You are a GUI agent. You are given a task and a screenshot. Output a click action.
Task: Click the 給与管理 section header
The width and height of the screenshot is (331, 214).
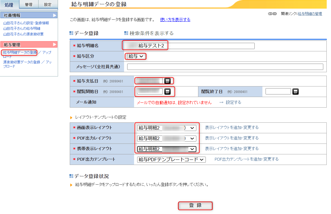(x=29, y=45)
